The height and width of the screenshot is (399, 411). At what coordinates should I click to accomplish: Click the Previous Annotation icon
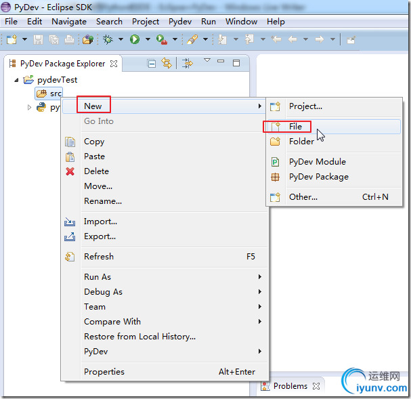tap(249, 39)
